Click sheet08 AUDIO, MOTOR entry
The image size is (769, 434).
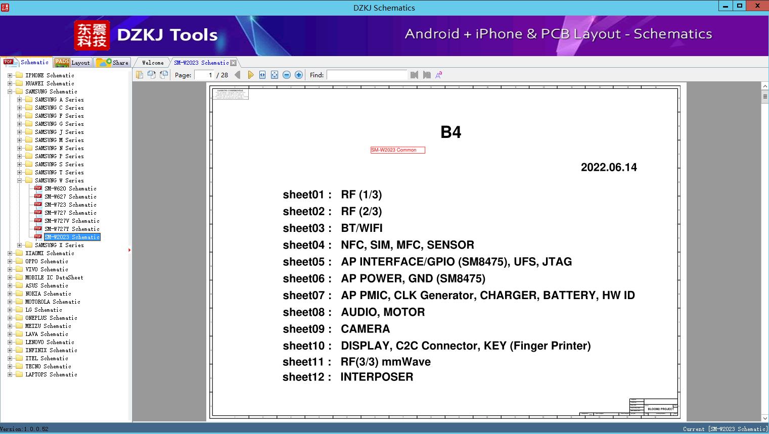pos(354,312)
